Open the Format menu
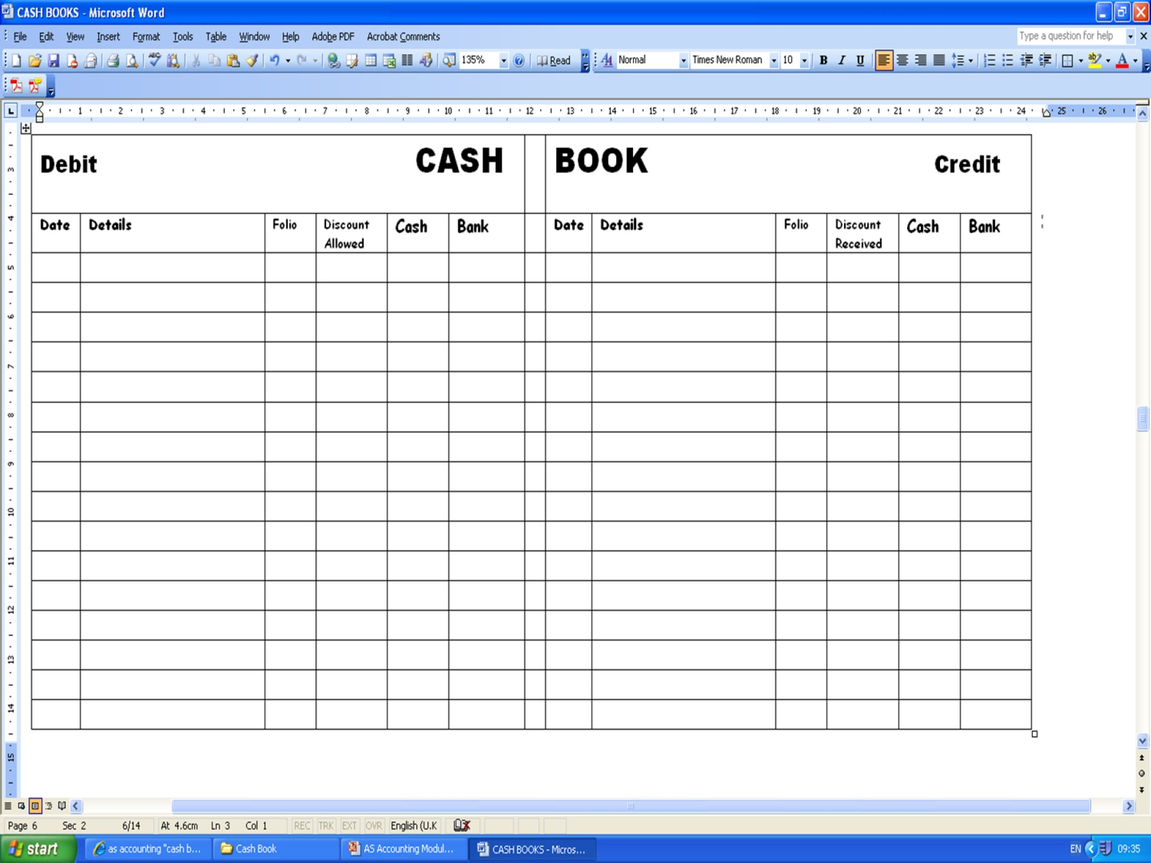Screen dimensions: 1151x863 coord(146,37)
